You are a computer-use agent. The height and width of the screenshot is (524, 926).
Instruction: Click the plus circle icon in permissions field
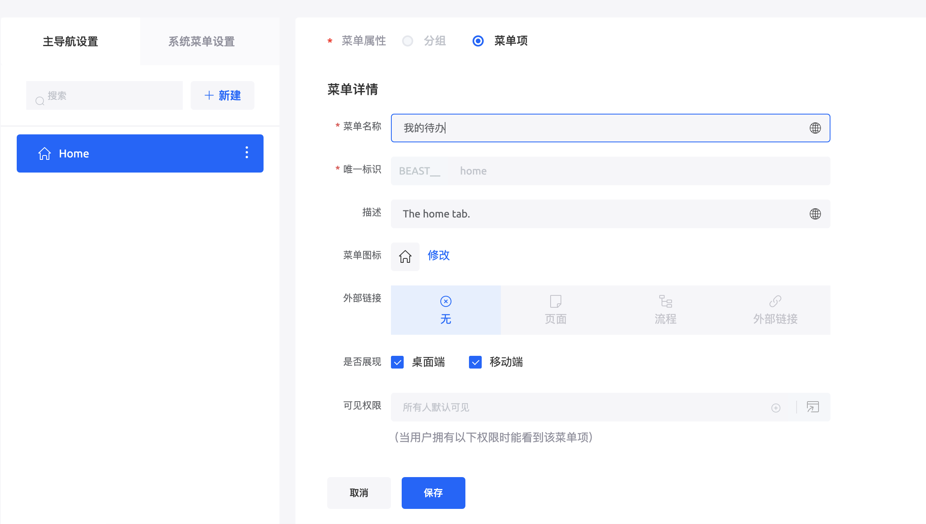[x=776, y=408]
